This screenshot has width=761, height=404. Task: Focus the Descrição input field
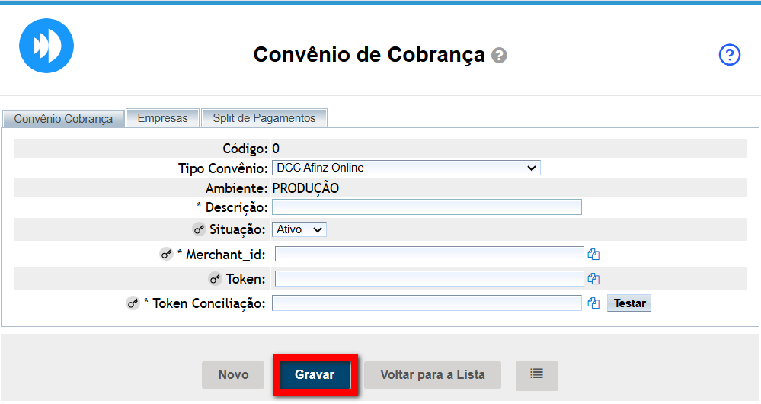[427, 207]
